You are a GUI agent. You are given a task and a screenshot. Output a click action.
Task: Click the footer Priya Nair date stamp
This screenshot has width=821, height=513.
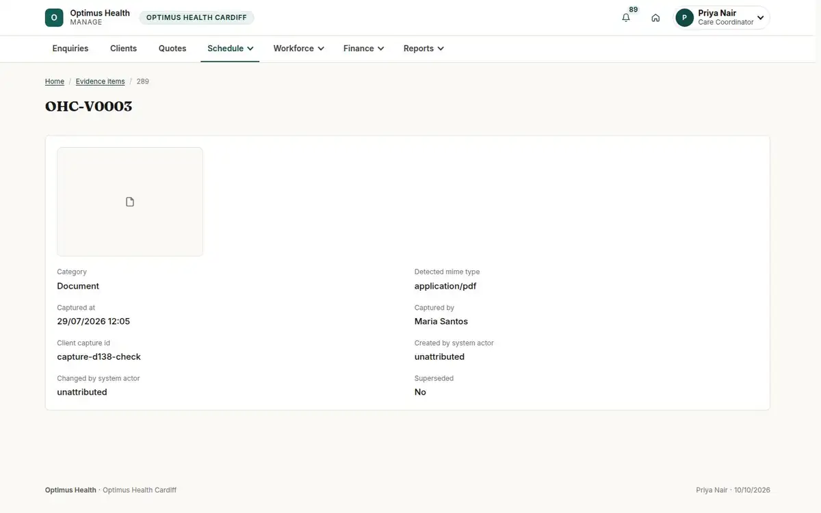coord(733,490)
